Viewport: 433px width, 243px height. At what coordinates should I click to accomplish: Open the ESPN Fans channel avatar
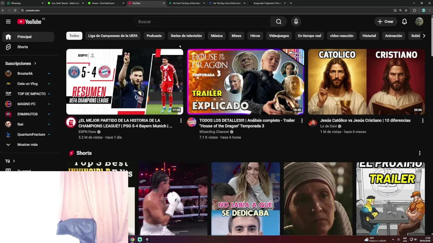pos(71,122)
